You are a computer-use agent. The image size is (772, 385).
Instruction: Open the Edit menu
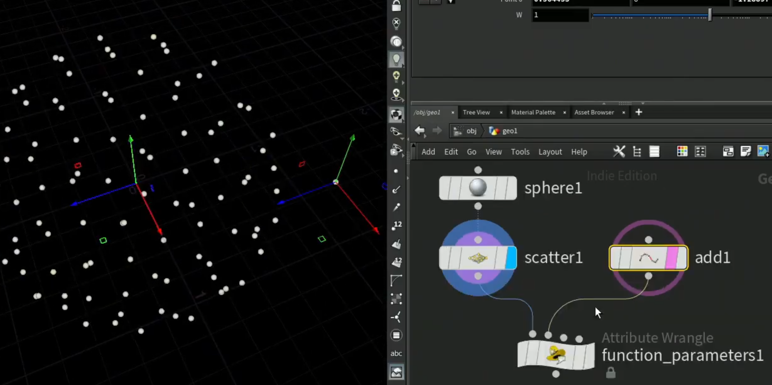pyautogui.click(x=451, y=152)
